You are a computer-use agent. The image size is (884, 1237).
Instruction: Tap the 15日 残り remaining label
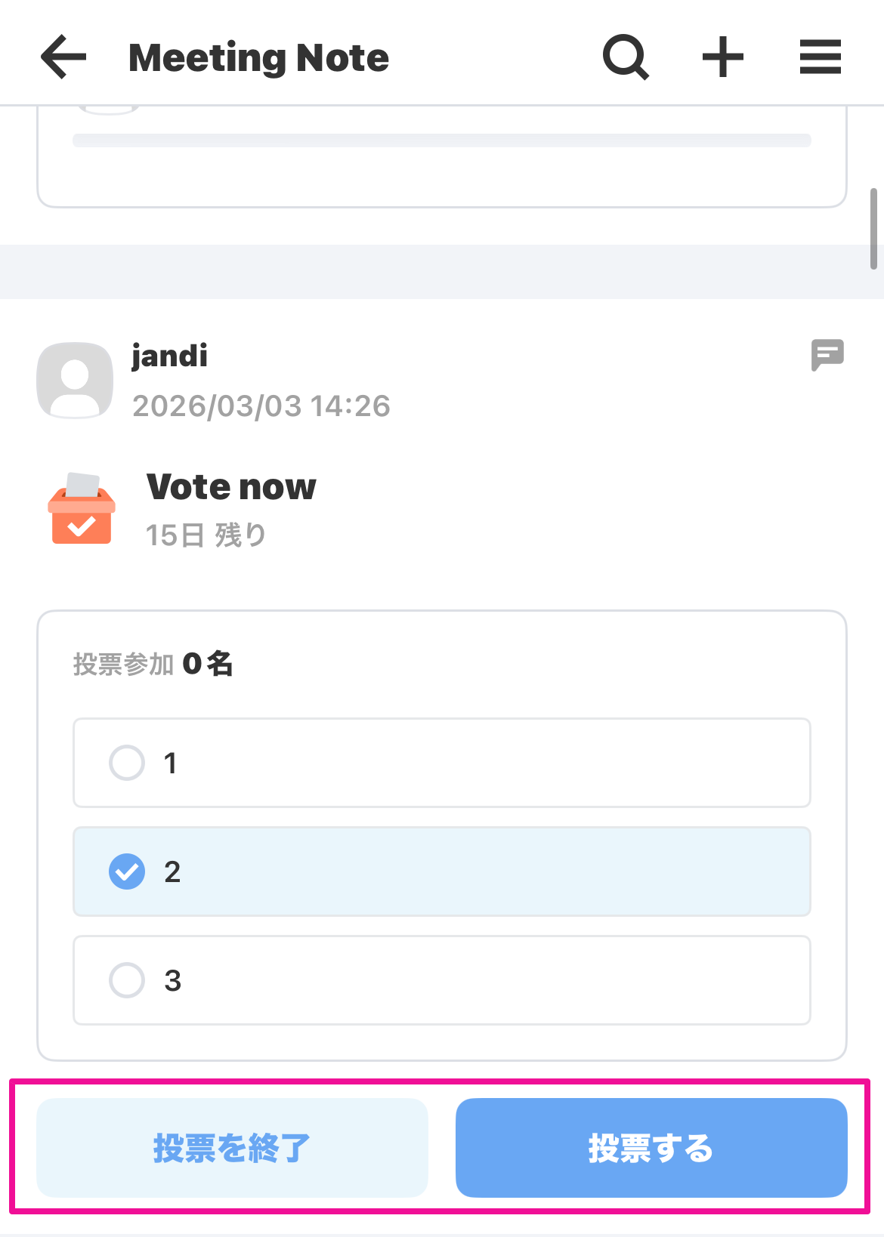[x=206, y=535]
